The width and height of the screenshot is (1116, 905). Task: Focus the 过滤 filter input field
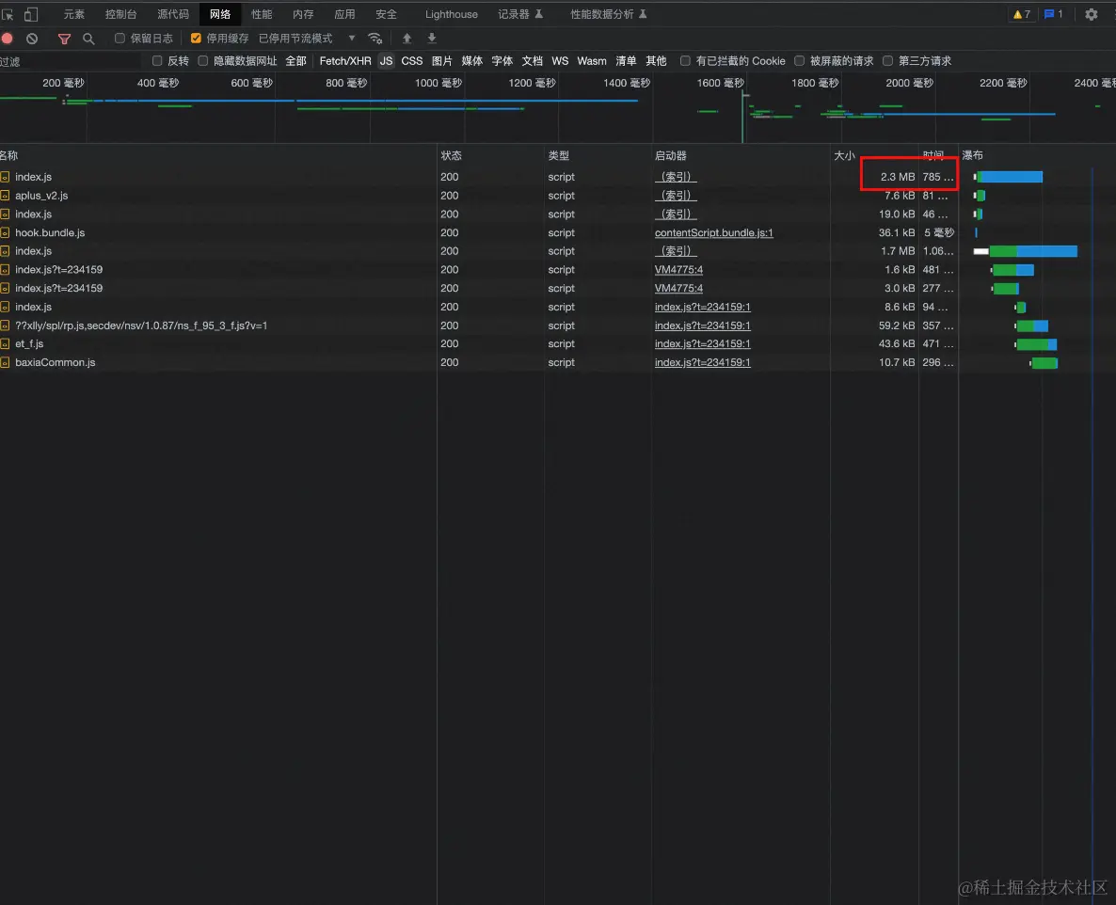[72, 62]
